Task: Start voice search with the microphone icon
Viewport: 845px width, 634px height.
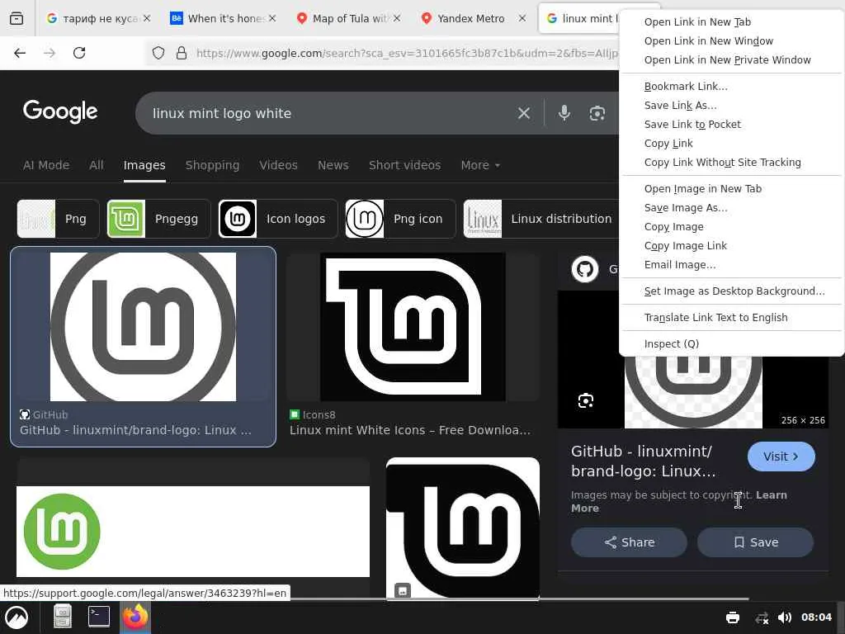Action: pos(564,112)
